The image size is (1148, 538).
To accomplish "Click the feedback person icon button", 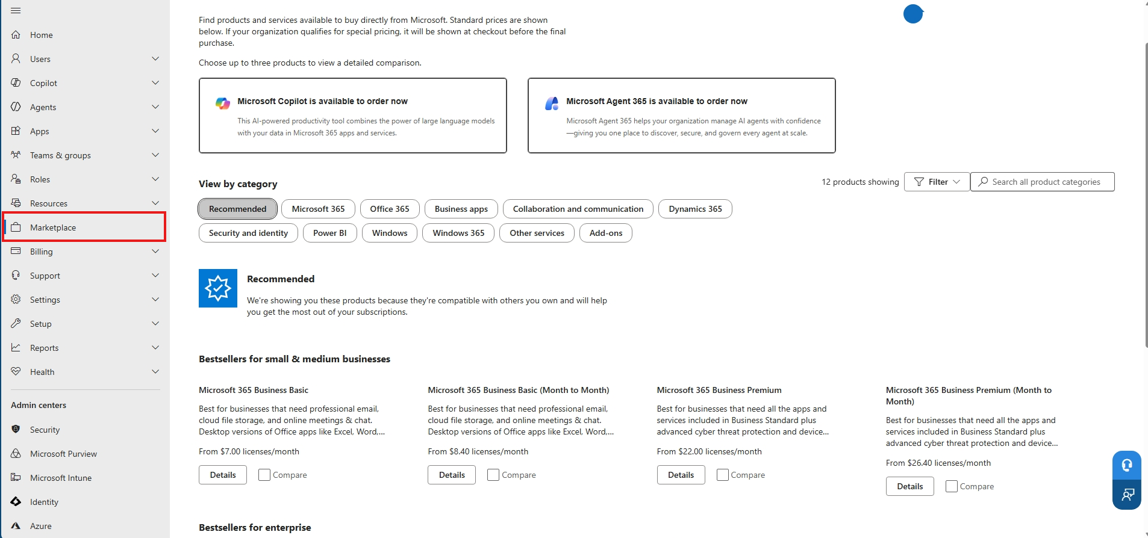I will pos(1126,495).
